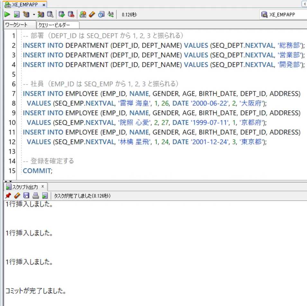This screenshot has width=307, height=306.
Task: Open an unshared SQL worksheet
Action: pyautogui.click(x=83, y=14)
